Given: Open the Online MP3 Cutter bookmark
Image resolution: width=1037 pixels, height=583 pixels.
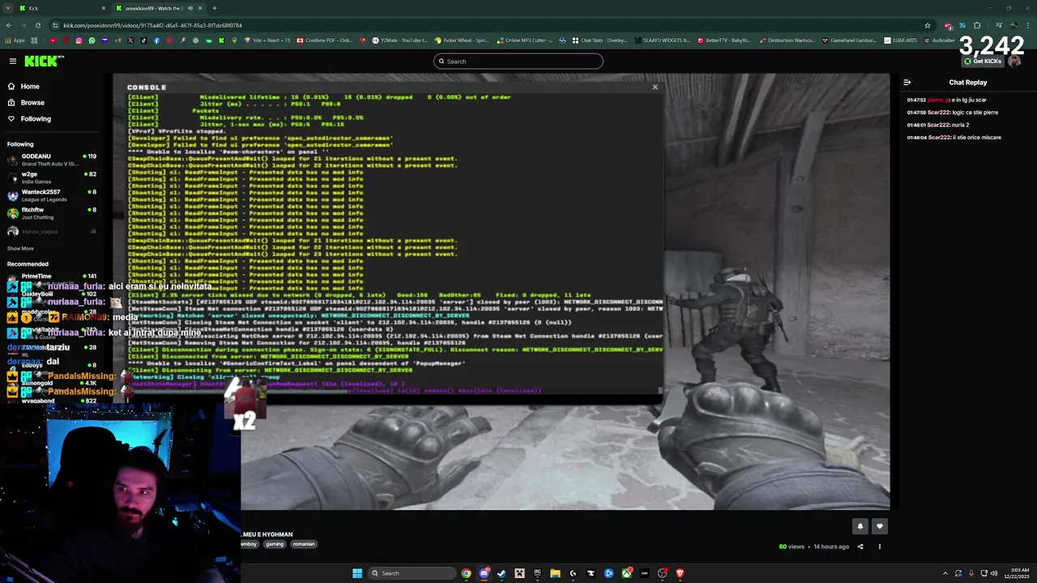Looking at the screenshot, I should coord(525,40).
